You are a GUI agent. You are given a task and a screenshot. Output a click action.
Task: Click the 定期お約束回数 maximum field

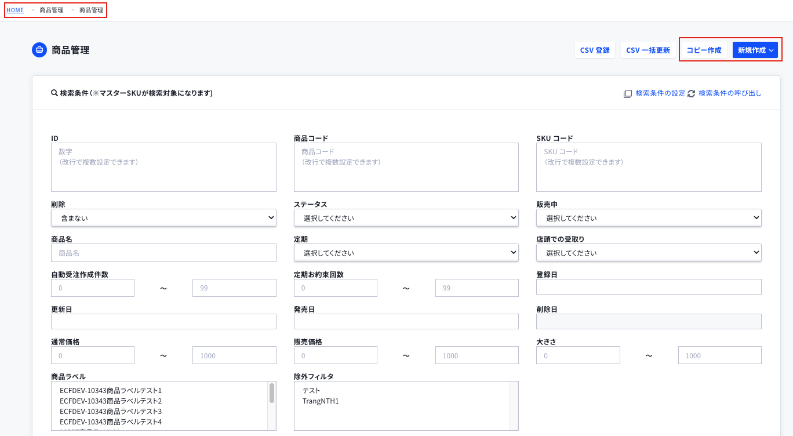coord(477,288)
